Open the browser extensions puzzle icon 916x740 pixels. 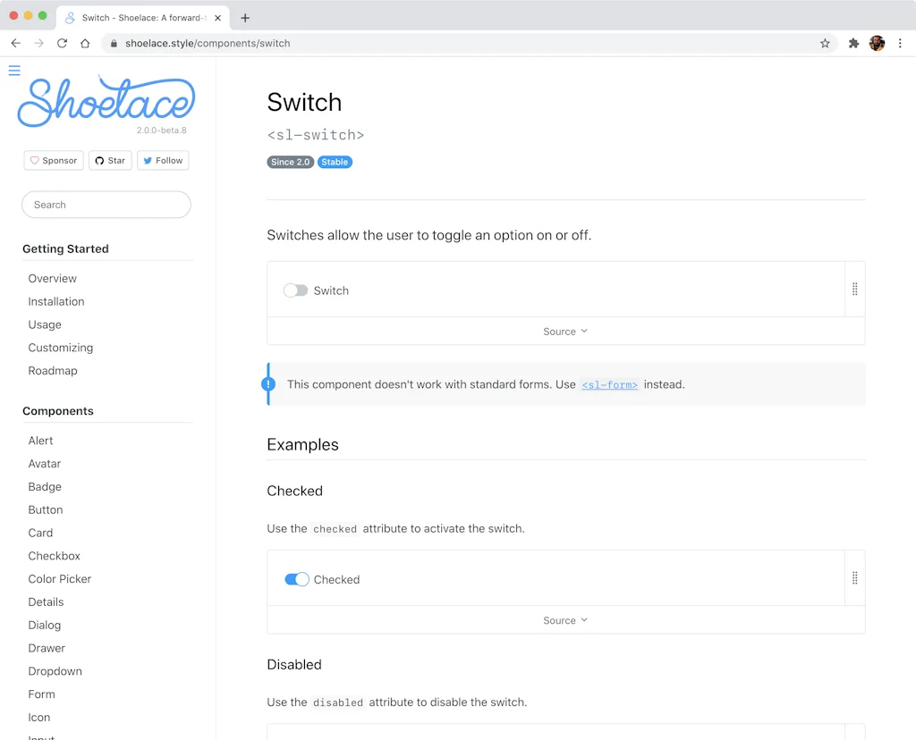point(853,43)
